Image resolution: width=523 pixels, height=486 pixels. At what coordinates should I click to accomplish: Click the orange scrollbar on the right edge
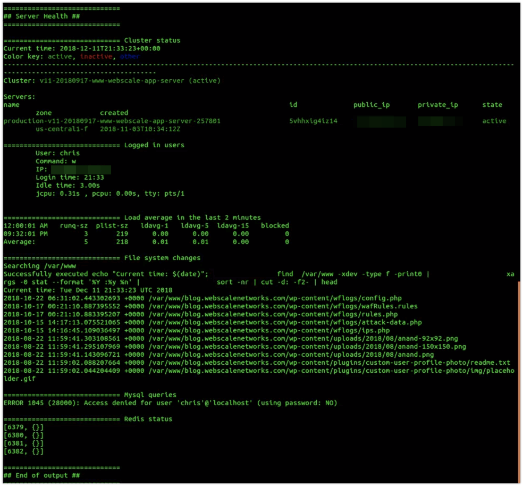click(x=519, y=380)
